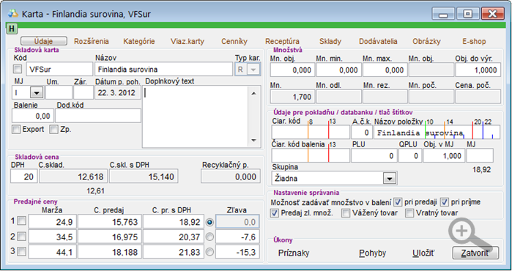Select radio button for price level 2
Viewport: 512px width, 271px height.
(210, 237)
